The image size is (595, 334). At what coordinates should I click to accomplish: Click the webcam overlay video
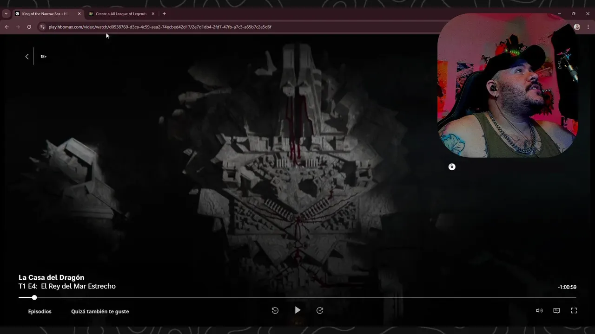point(508,86)
